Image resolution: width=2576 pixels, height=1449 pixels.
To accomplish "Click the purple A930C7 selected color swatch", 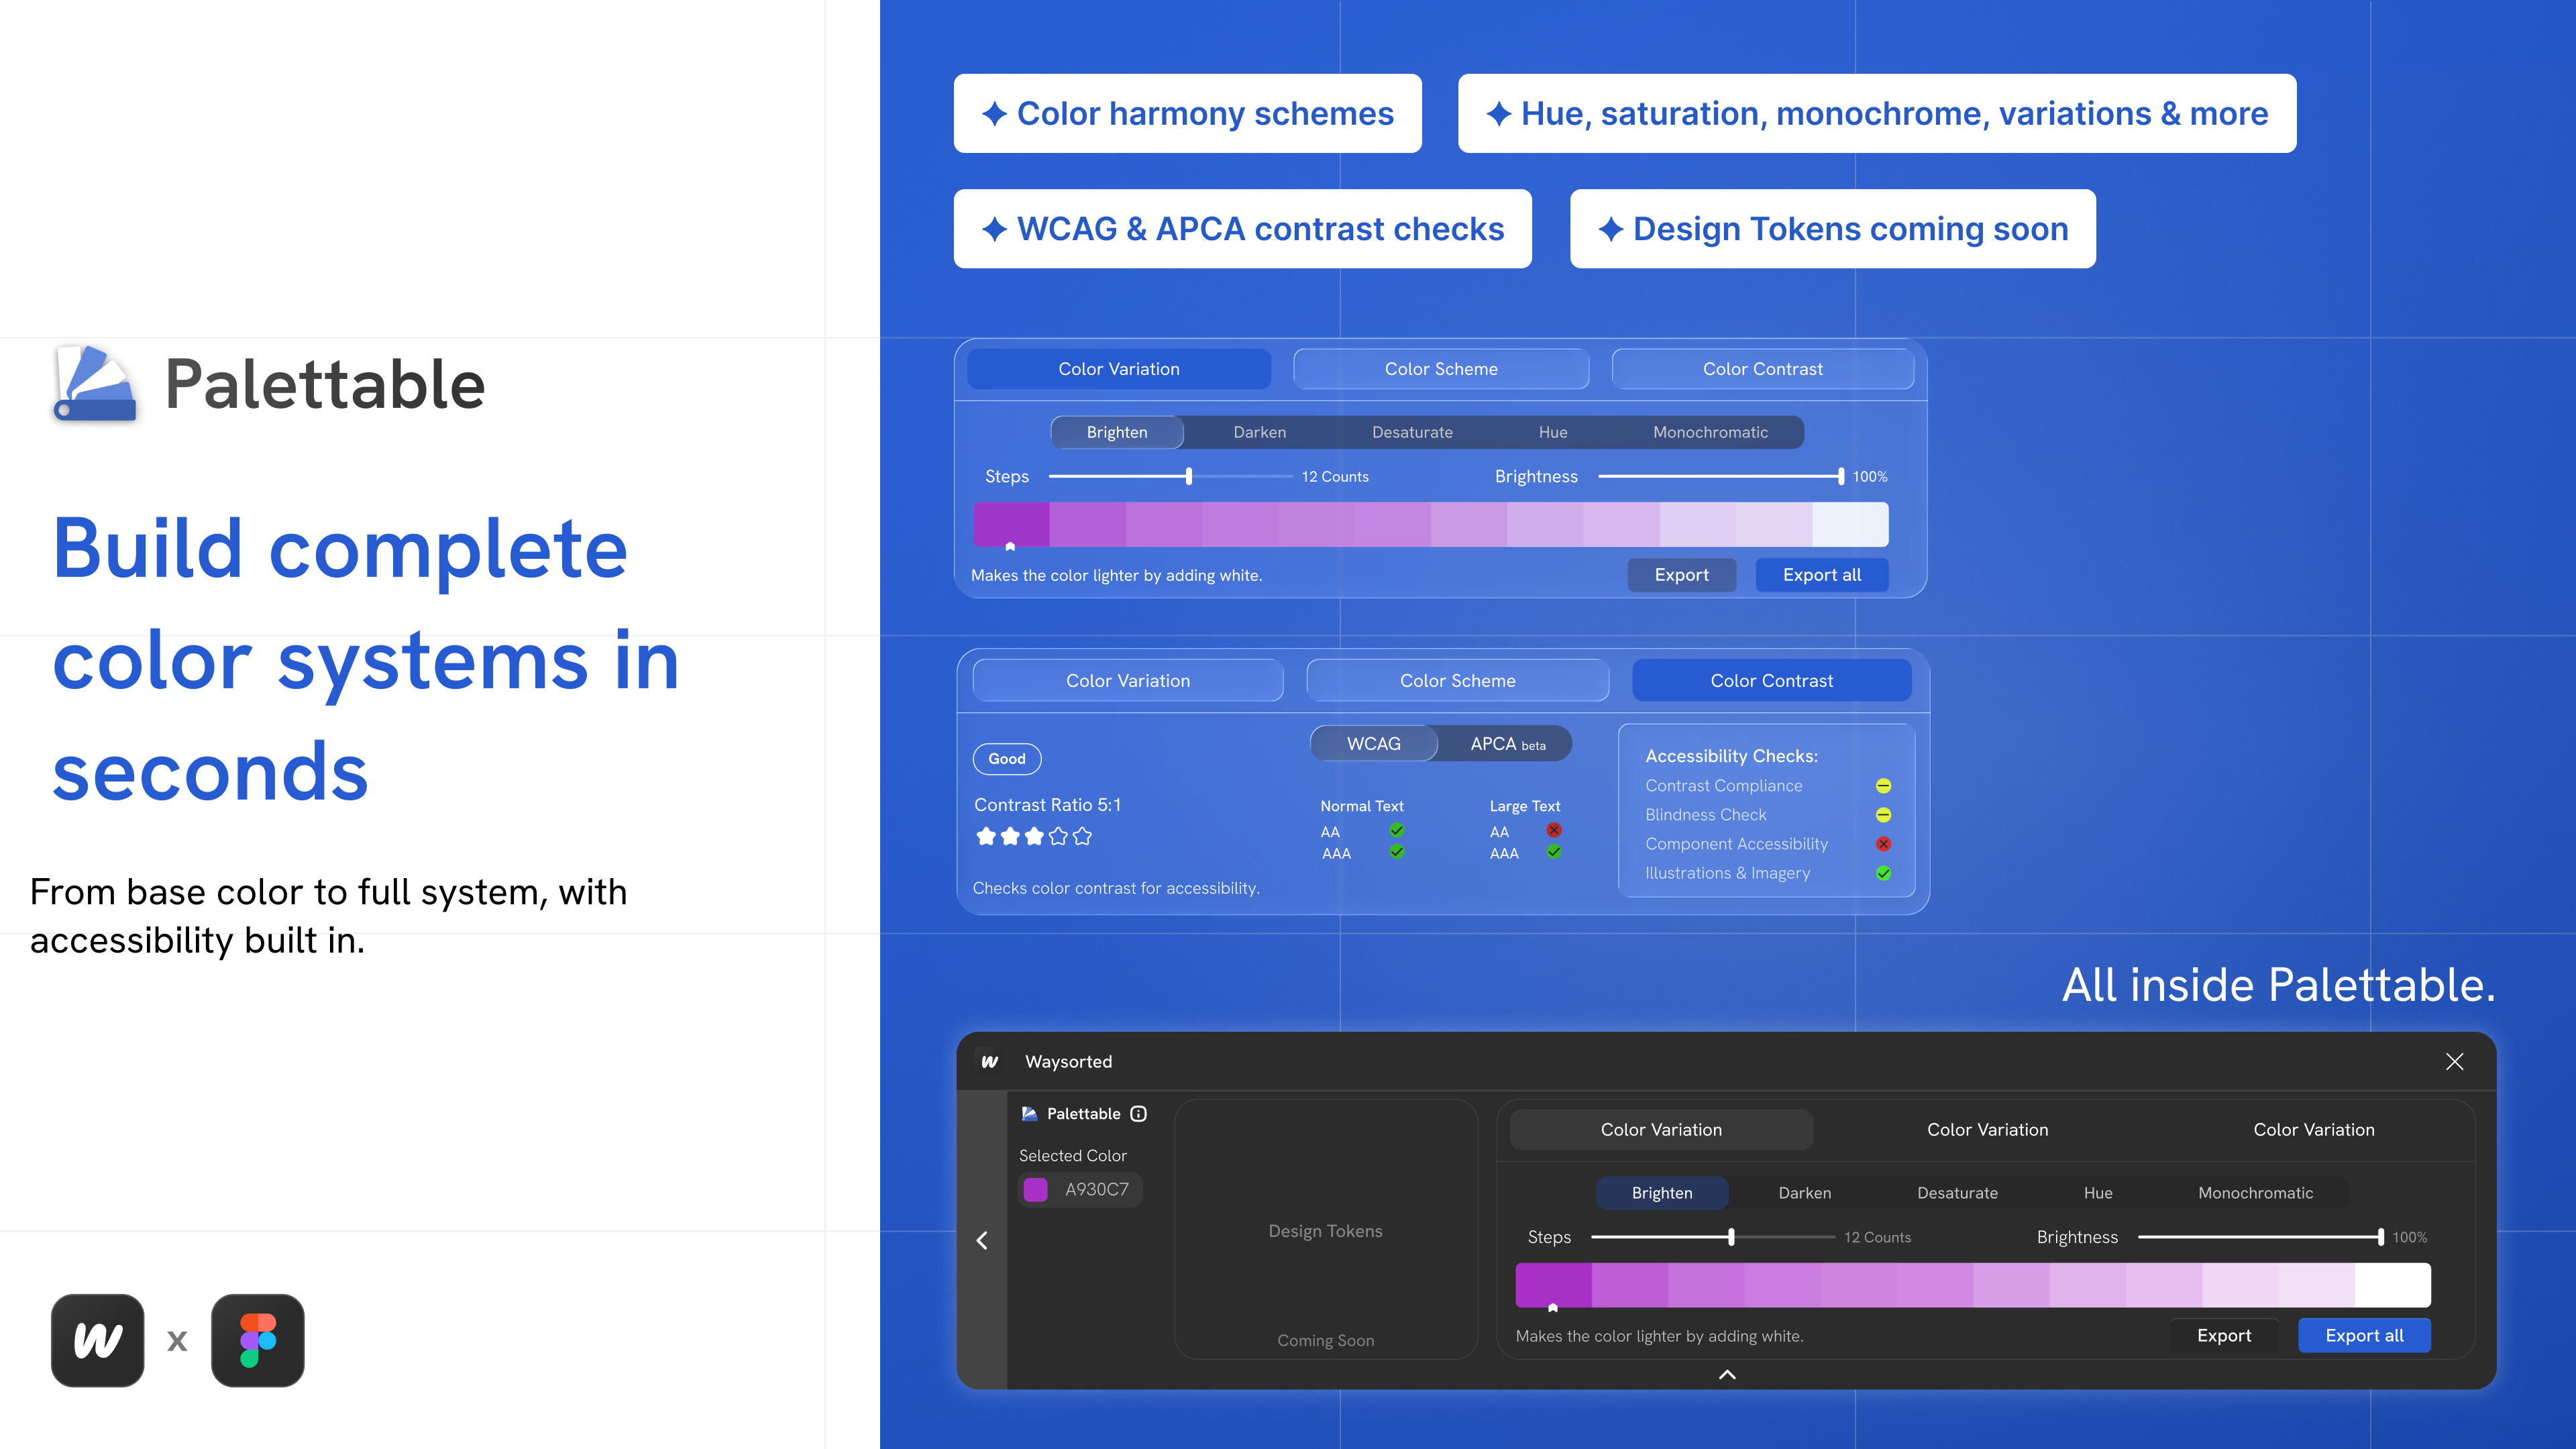I will [x=1037, y=1189].
